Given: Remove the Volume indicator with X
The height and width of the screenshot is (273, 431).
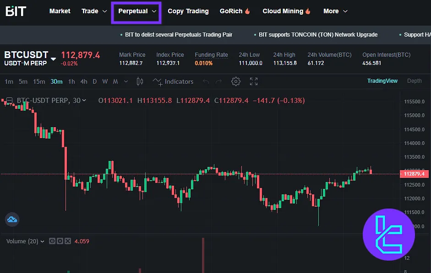Looking at the screenshot, I should [68, 241].
